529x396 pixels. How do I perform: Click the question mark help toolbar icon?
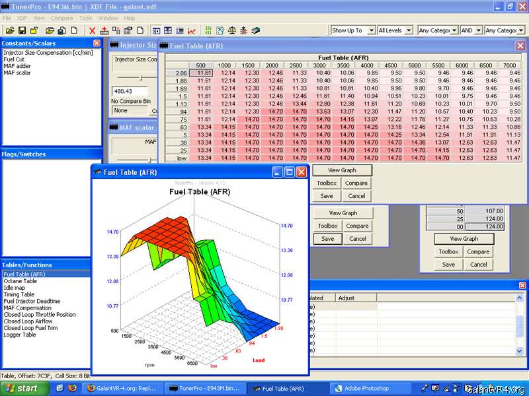(220, 30)
